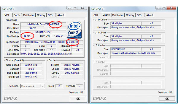Image resolution: width=178 pixels, height=107 pixels.
Task: Click the Core Speed value 2394.4 MHz
Action: [x=31, y=65]
